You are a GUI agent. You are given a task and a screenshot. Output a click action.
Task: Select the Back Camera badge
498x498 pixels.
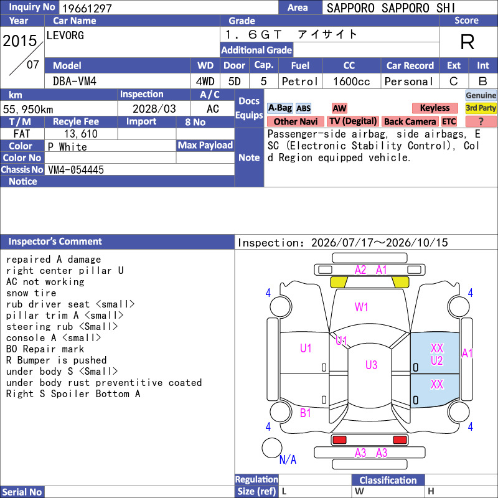tap(410, 121)
